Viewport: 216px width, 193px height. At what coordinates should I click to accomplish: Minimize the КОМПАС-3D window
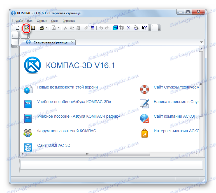tap(180, 12)
